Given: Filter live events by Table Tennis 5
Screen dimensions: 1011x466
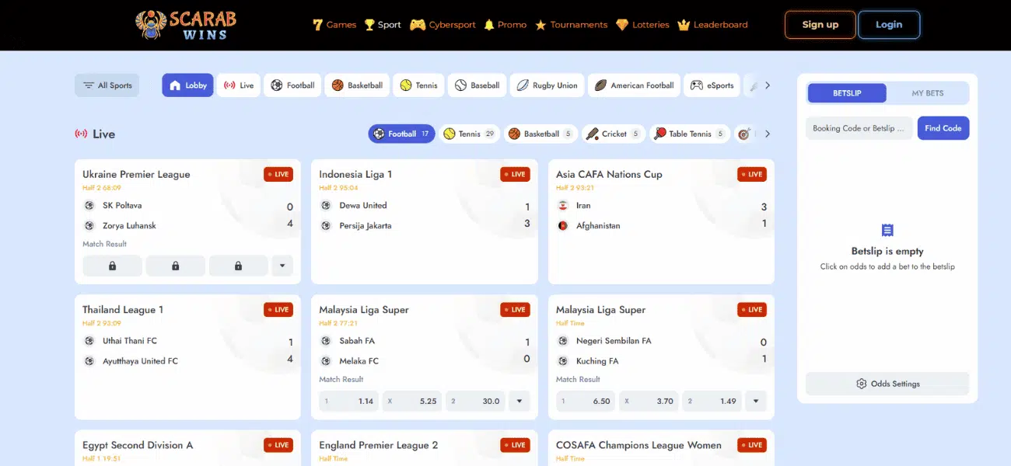Looking at the screenshot, I should tap(689, 134).
